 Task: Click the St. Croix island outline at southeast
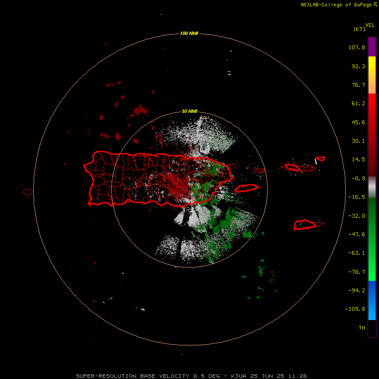coord(306,225)
